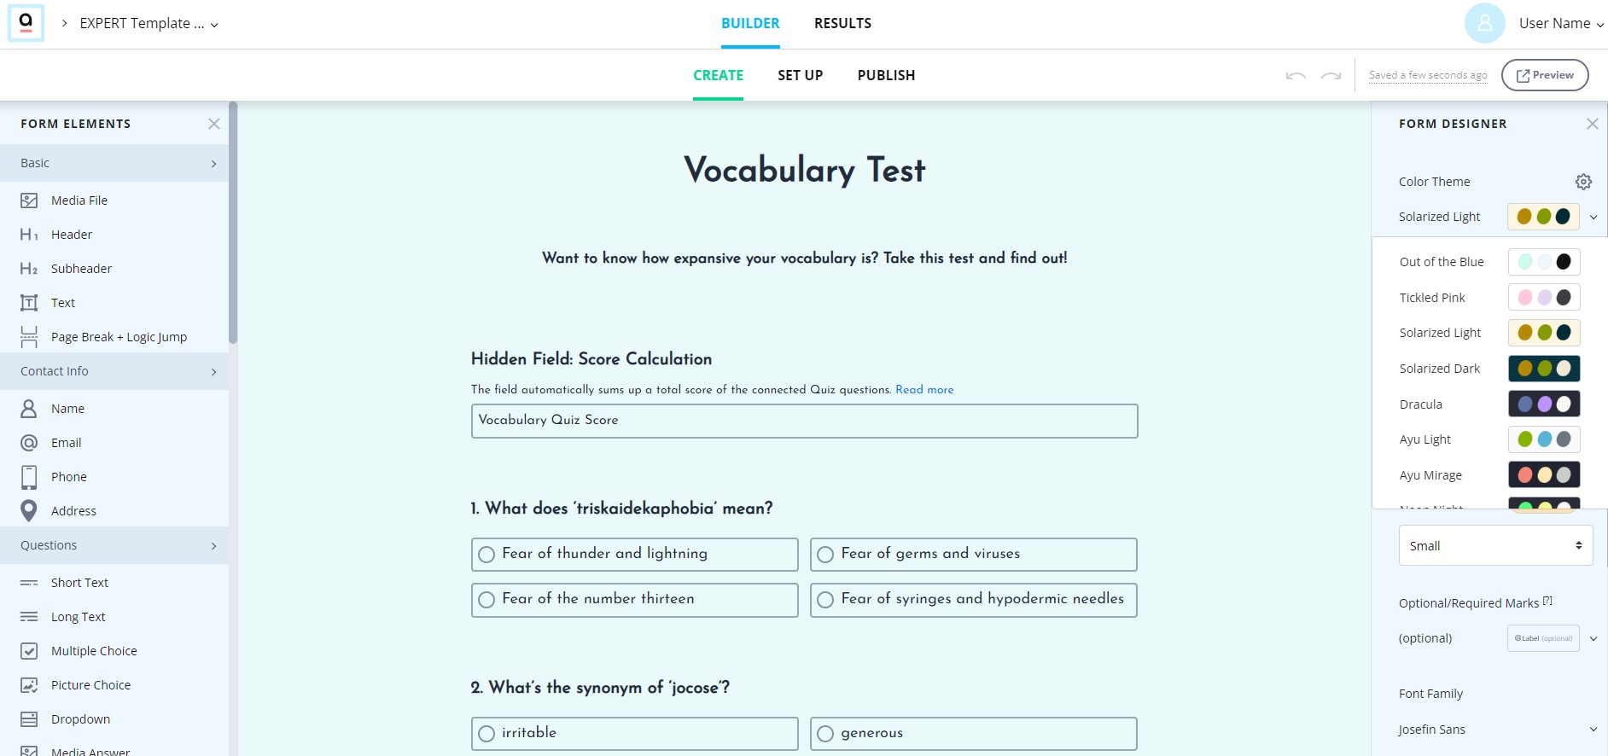Select the Picture Choice question type

click(x=91, y=684)
